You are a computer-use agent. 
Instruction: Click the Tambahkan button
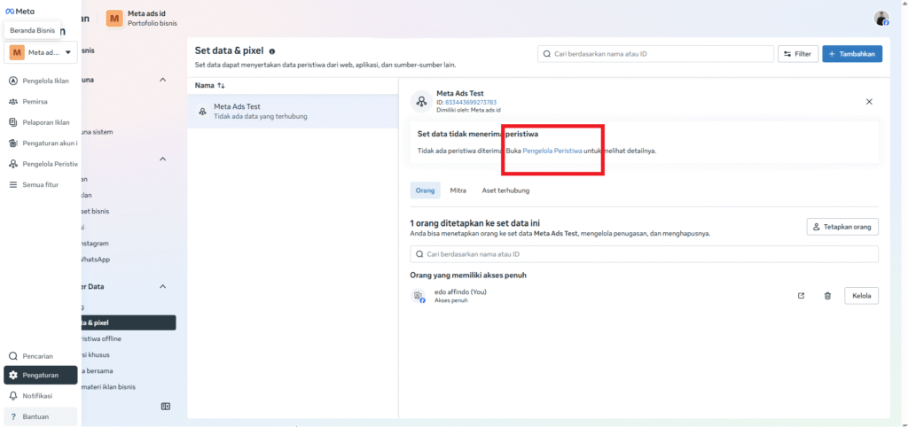click(851, 54)
